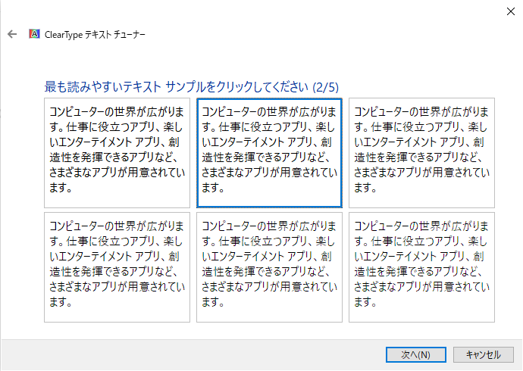
Task: Click the (2/5) step indicator in heading
Action: pos(324,86)
